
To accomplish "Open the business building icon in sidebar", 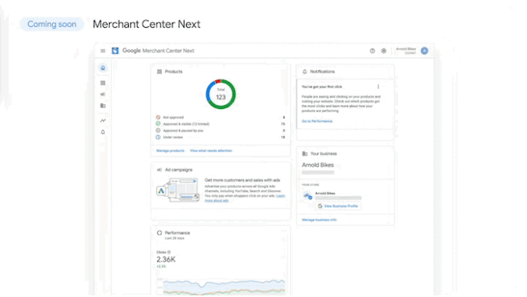I will (x=103, y=106).
